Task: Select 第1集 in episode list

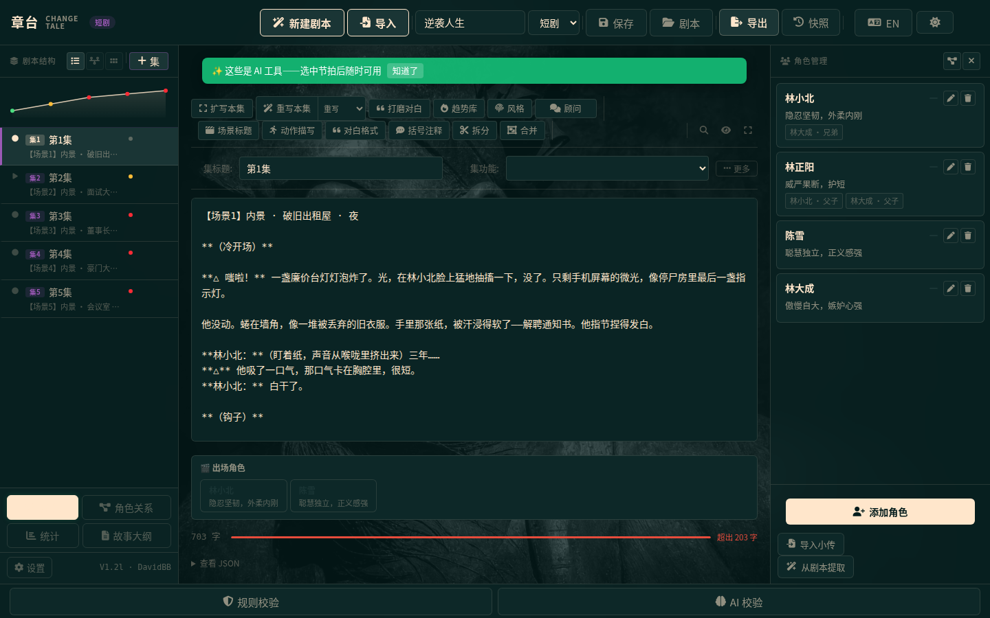Action: pyautogui.click(x=89, y=146)
